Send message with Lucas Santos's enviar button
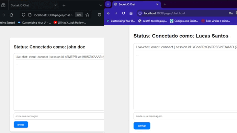This screenshot has height=133, width=237. click(142, 126)
